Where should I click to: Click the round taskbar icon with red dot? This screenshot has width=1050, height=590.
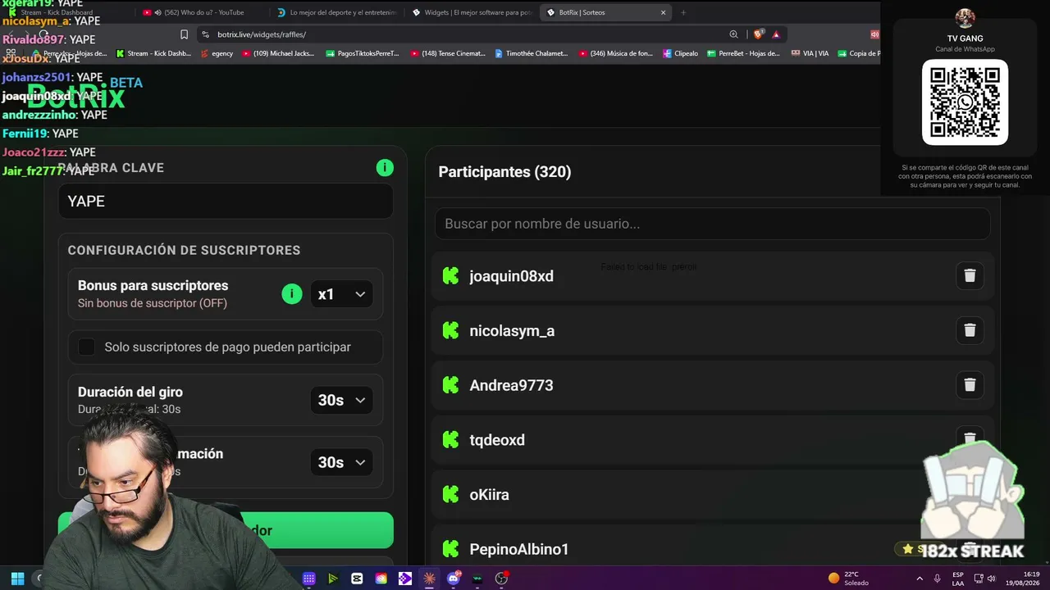tap(502, 579)
